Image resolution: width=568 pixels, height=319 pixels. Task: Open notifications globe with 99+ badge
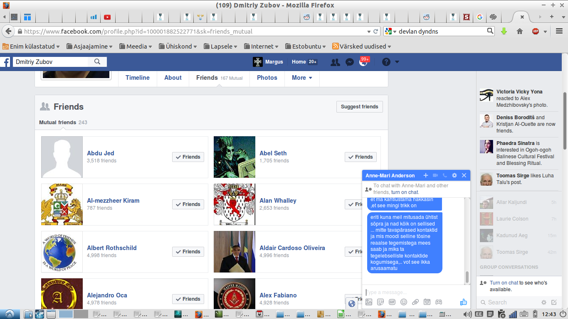pyautogui.click(x=364, y=62)
